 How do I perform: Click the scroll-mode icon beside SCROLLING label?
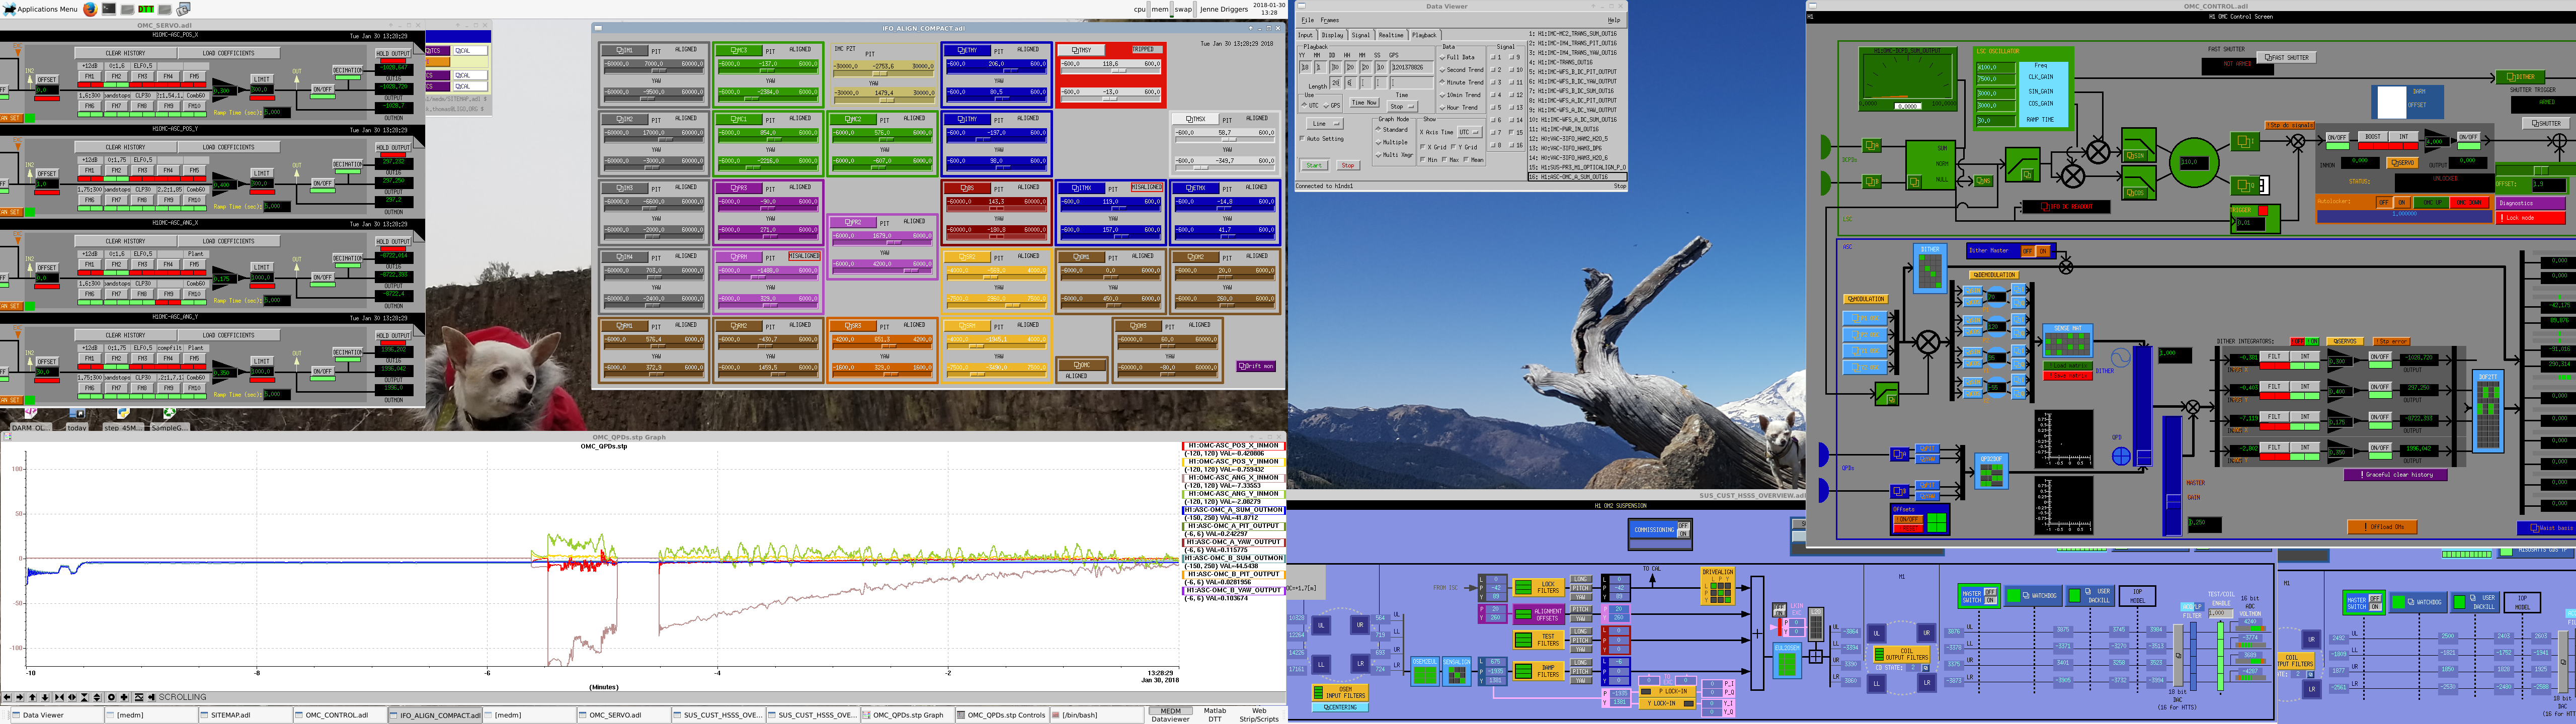pyautogui.click(x=152, y=697)
